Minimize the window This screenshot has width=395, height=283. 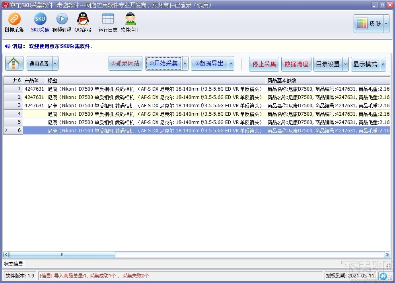pyautogui.click(x=375, y=5)
